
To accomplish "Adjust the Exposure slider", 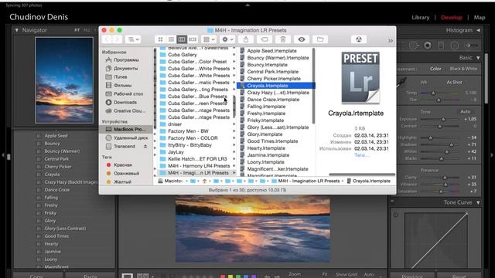I will pos(443,119).
